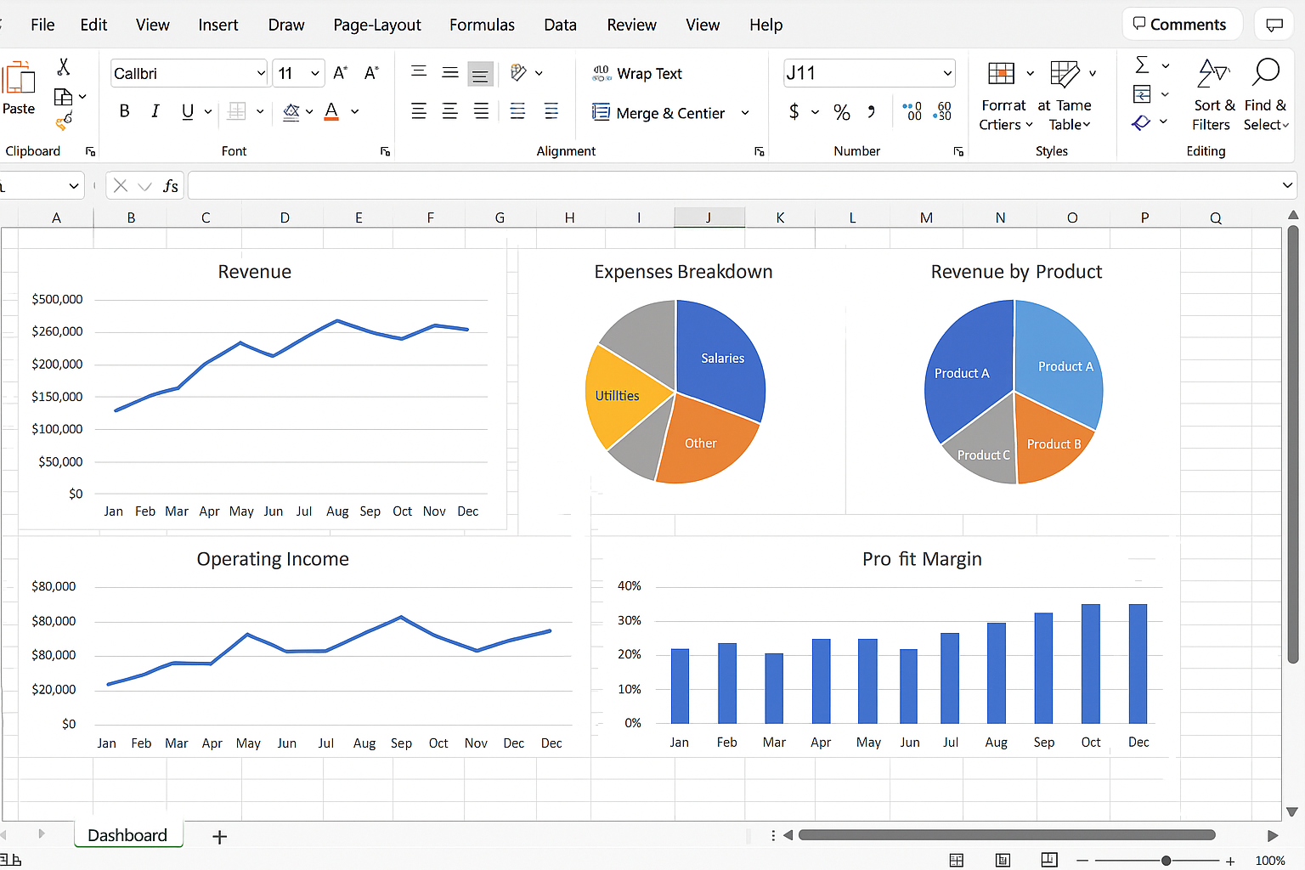Image resolution: width=1305 pixels, height=870 pixels.
Task: Open the Insert tab
Action: (x=218, y=25)
